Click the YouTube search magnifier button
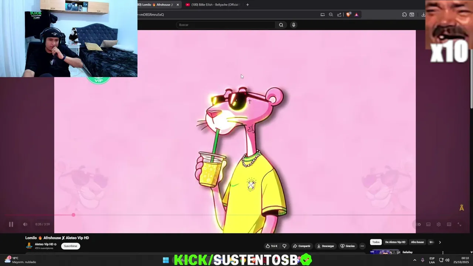 pyautogui.click(x=281, y=25)
